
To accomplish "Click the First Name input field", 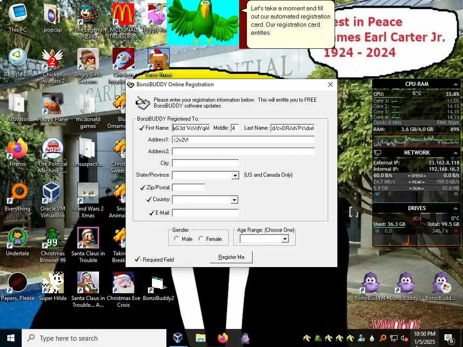I will pos(191,128).
